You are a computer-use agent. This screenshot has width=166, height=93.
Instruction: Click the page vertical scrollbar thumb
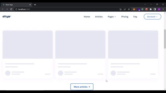pos(165,39)
